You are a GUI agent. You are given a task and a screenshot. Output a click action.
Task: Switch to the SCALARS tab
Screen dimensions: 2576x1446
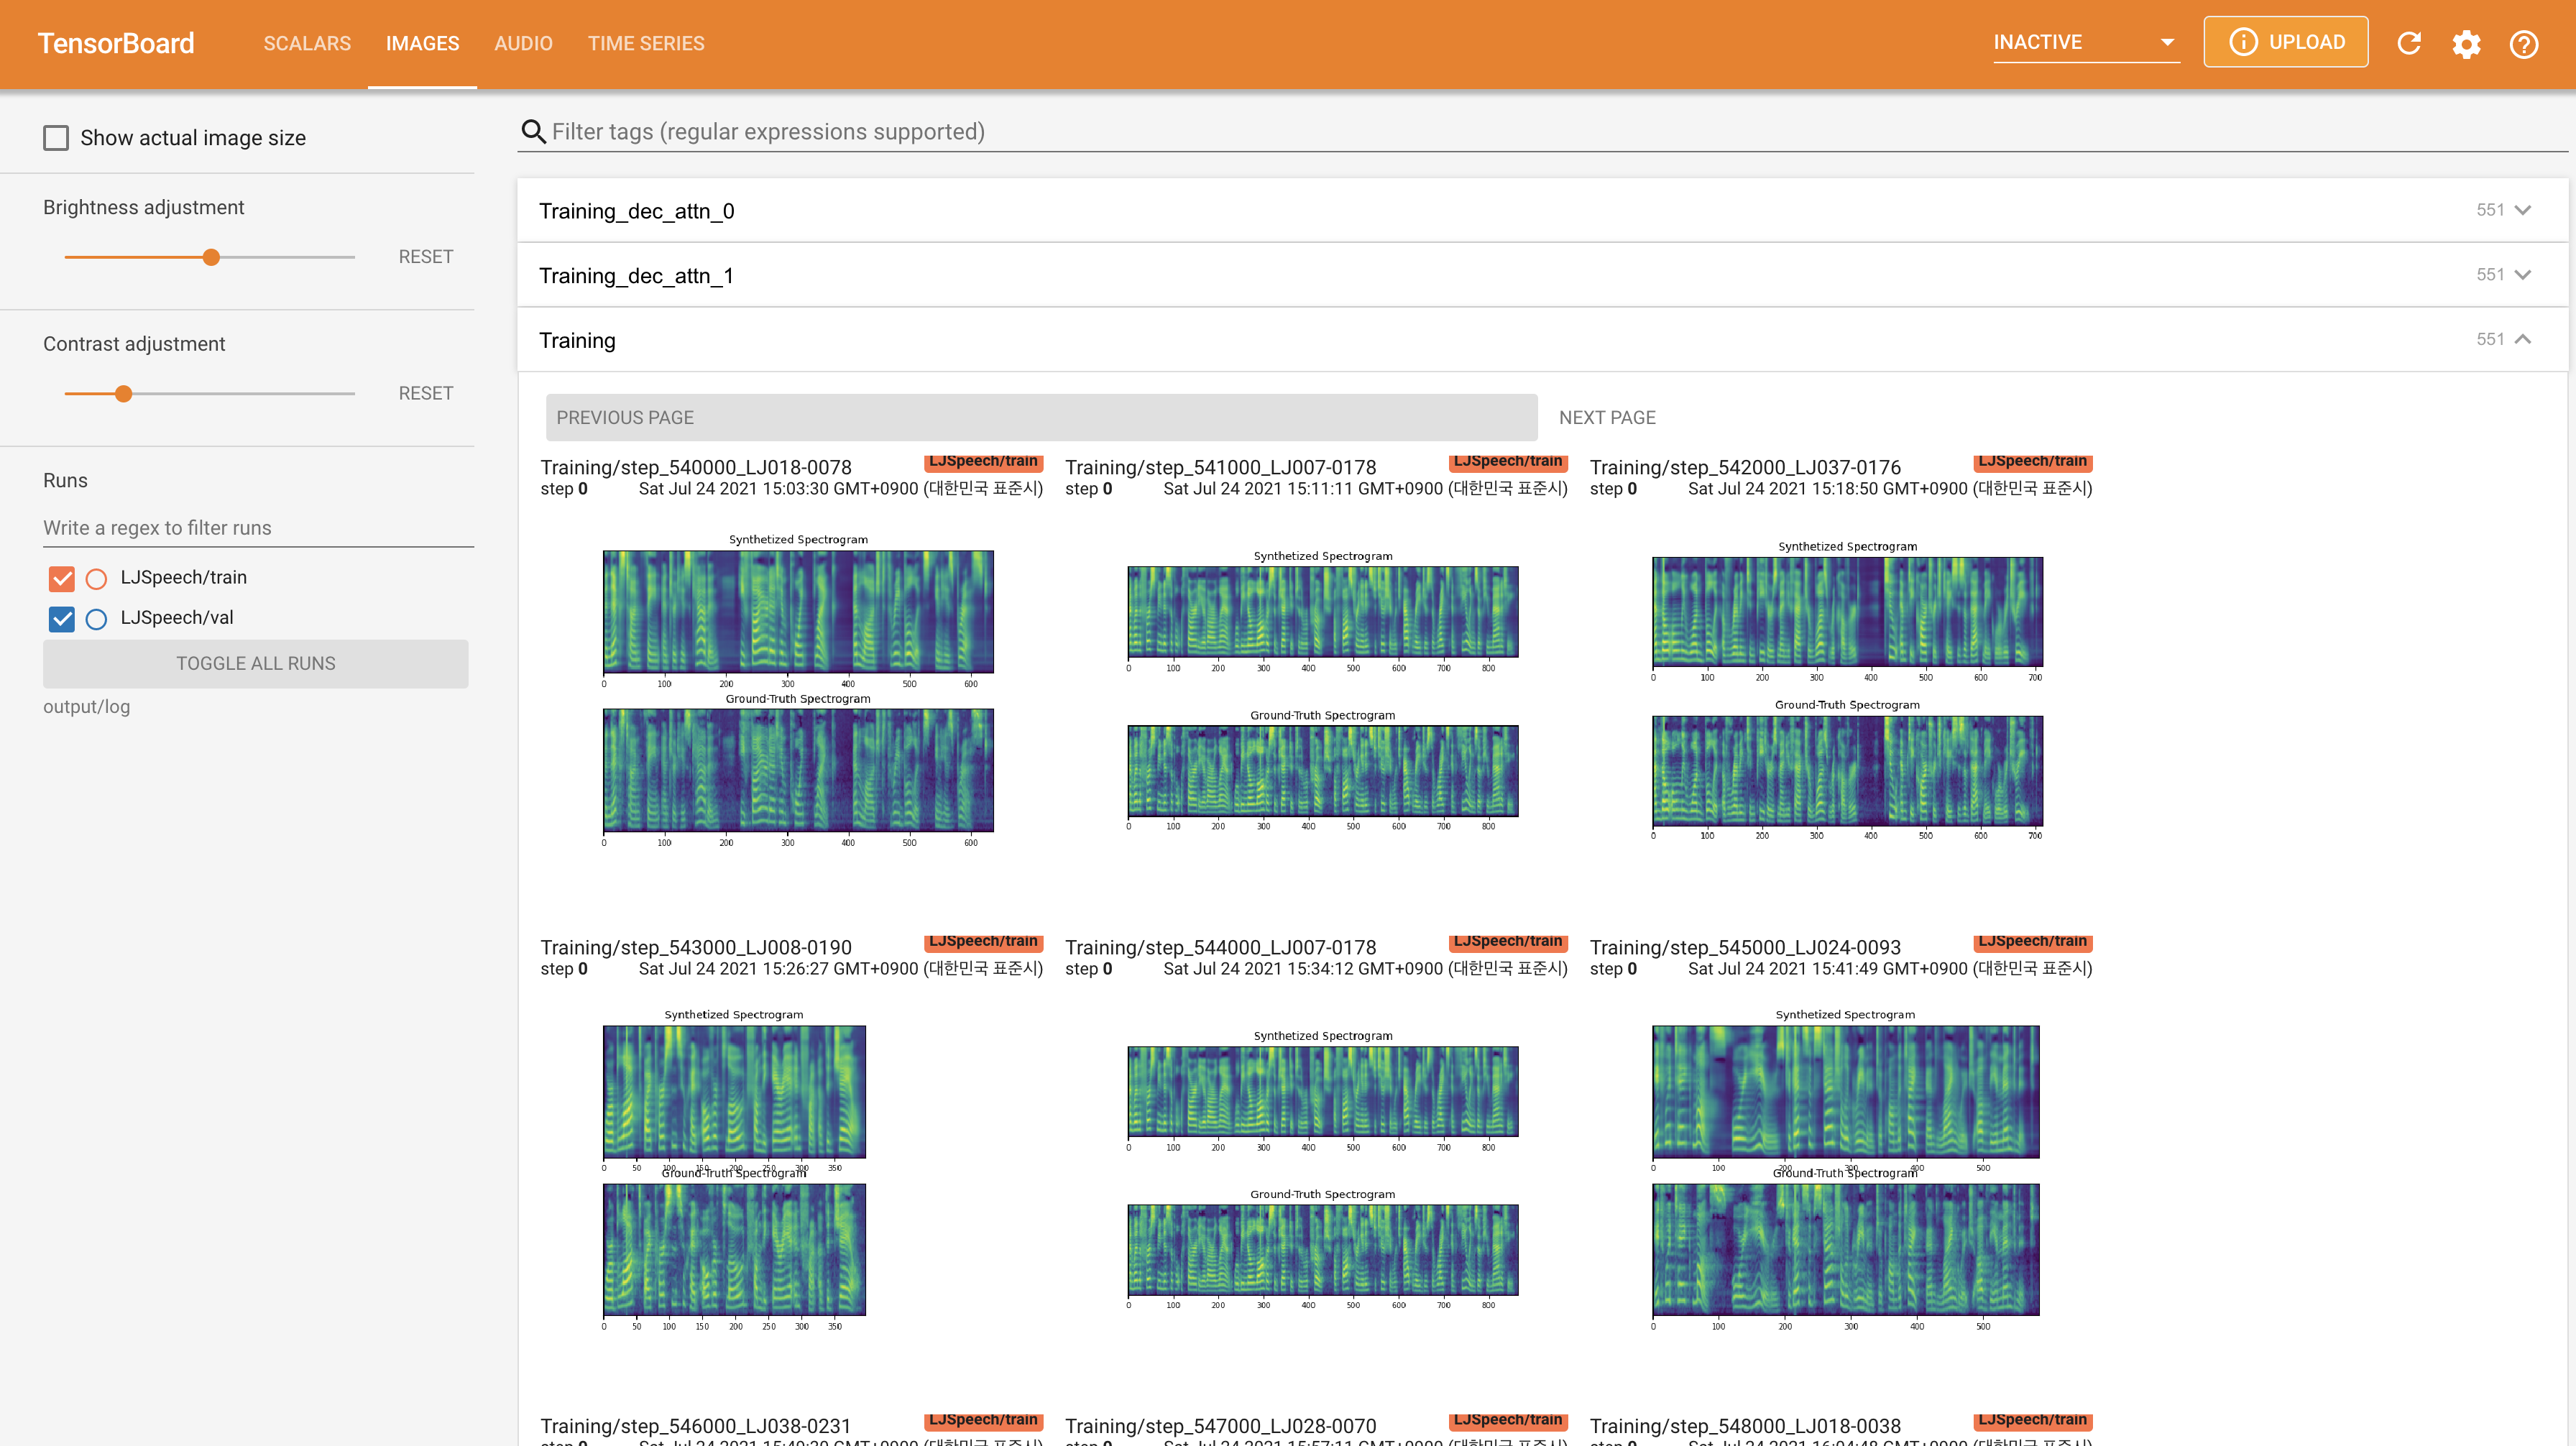[307, 44]
